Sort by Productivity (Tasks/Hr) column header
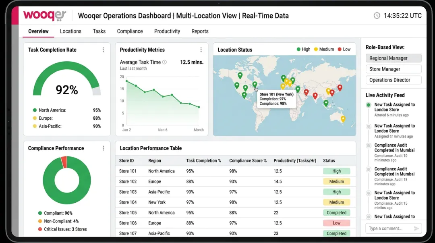 tap(294, 160)
